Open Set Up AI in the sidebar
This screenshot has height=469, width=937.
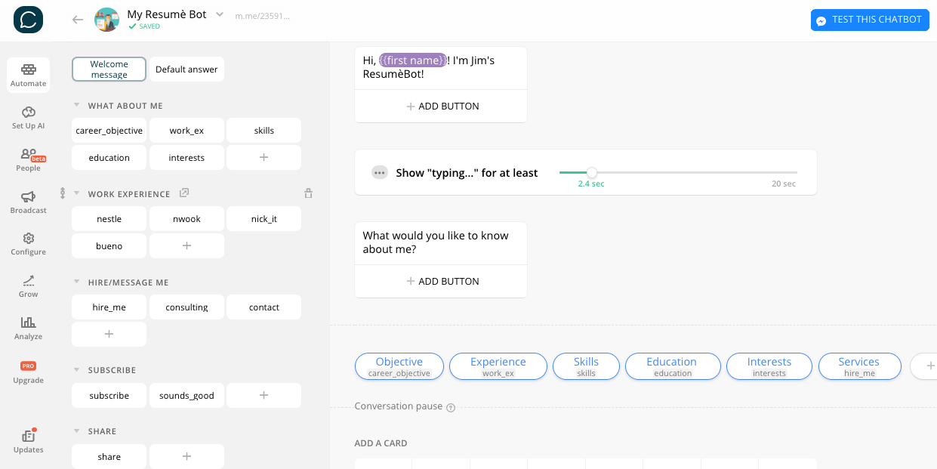click(x=29, y=117)
